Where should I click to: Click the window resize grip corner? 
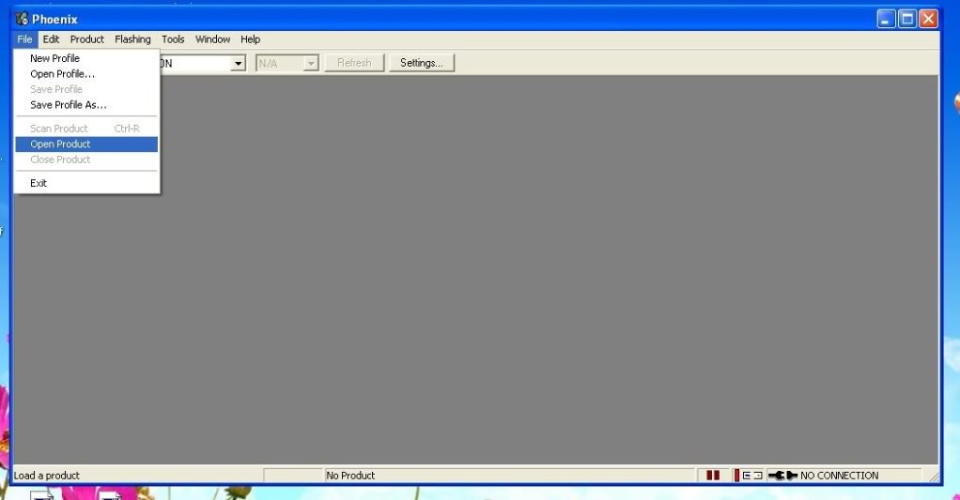(933, 476)
